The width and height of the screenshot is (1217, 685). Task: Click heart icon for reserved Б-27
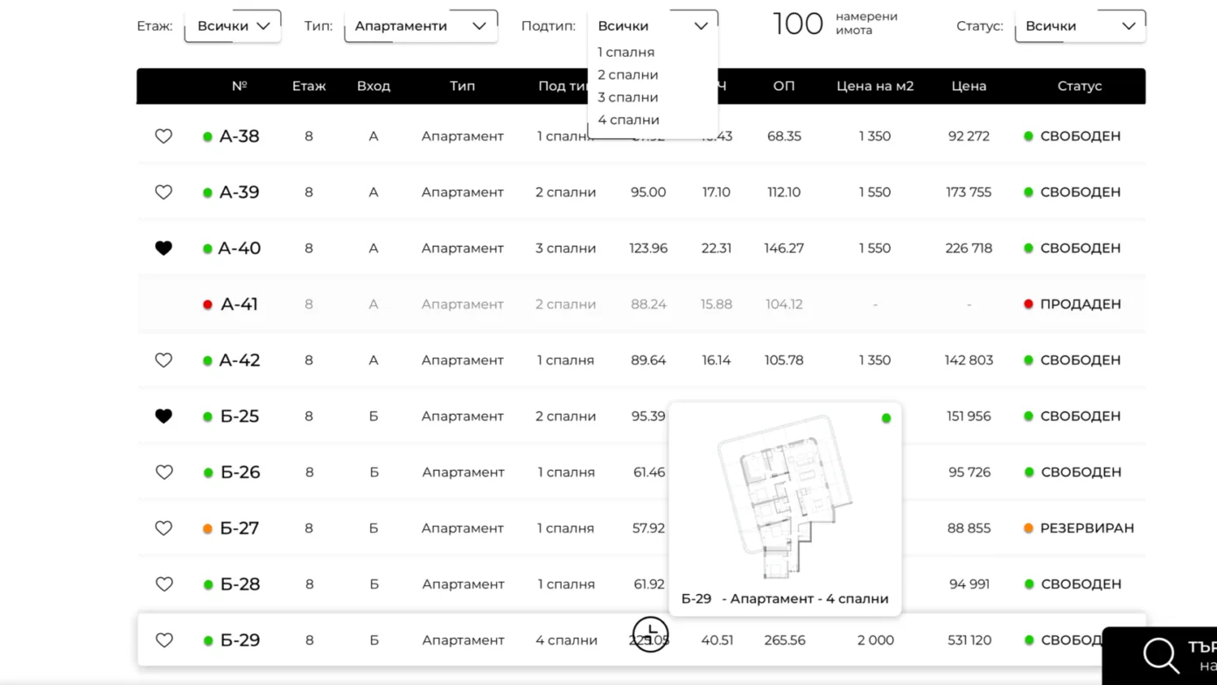(x=164, y=528)
